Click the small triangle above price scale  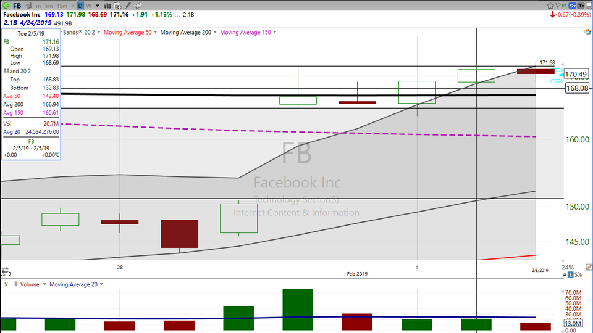(562, 65)
